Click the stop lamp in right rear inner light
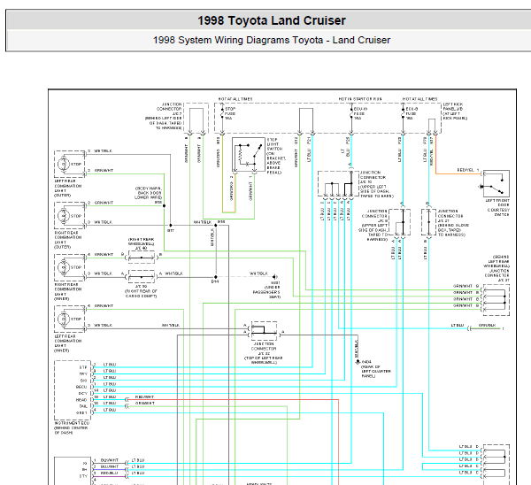Screen dimensions: 531x485 click(64, 267)
